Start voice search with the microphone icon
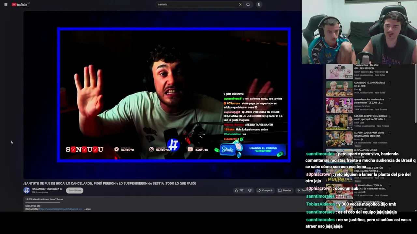 coord(259,5)
